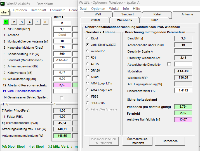Click Montagehöhe field showing 10
This screenshot has height=151, width=200.
point(62,41)
